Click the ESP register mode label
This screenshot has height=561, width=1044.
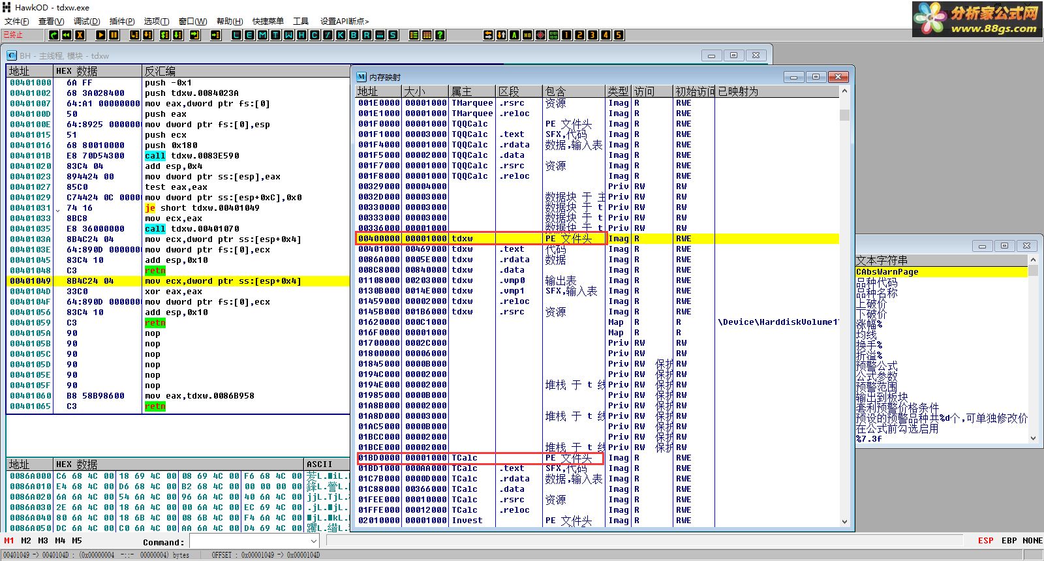[986, 541]
